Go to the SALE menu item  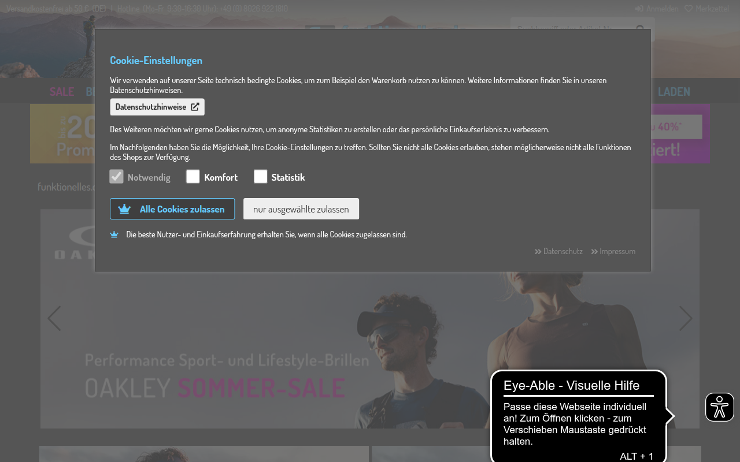click(x=62, y=91)
